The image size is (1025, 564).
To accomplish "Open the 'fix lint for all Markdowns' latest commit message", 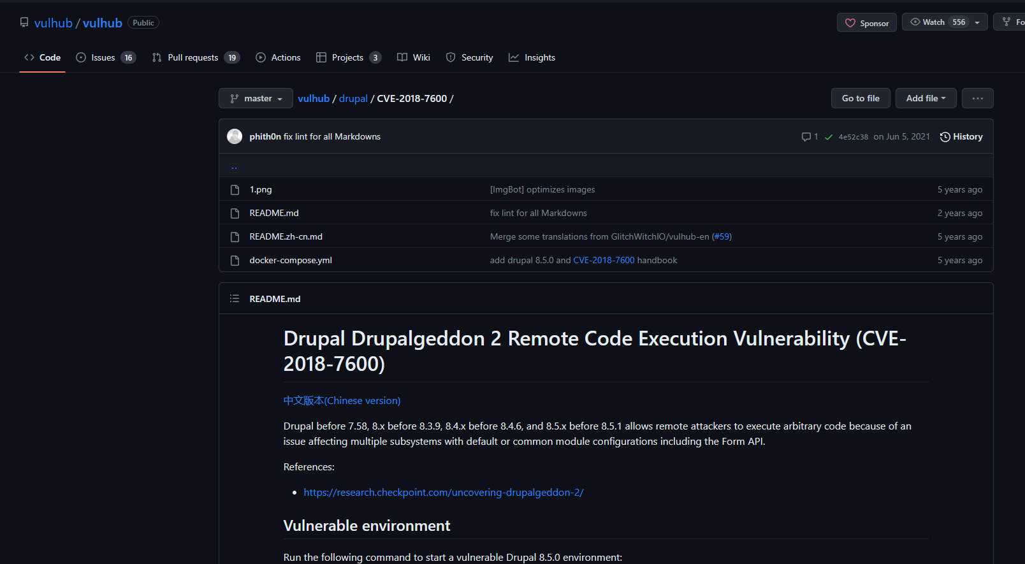I will click(x=332, y=137).
